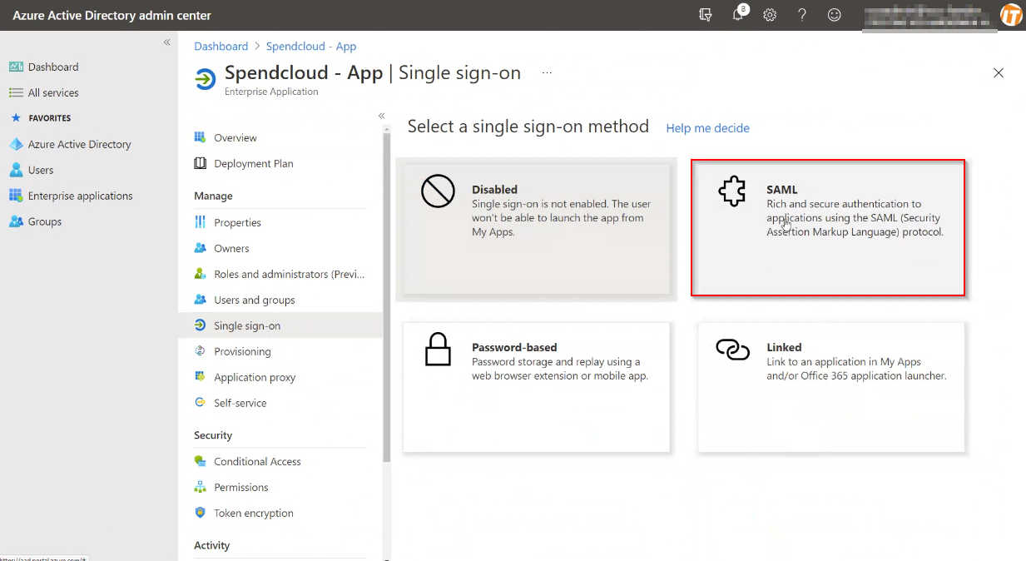1026x561 pixels.
Task: Click the Dashboard breadcrumb link
Action: click(221, 47)
